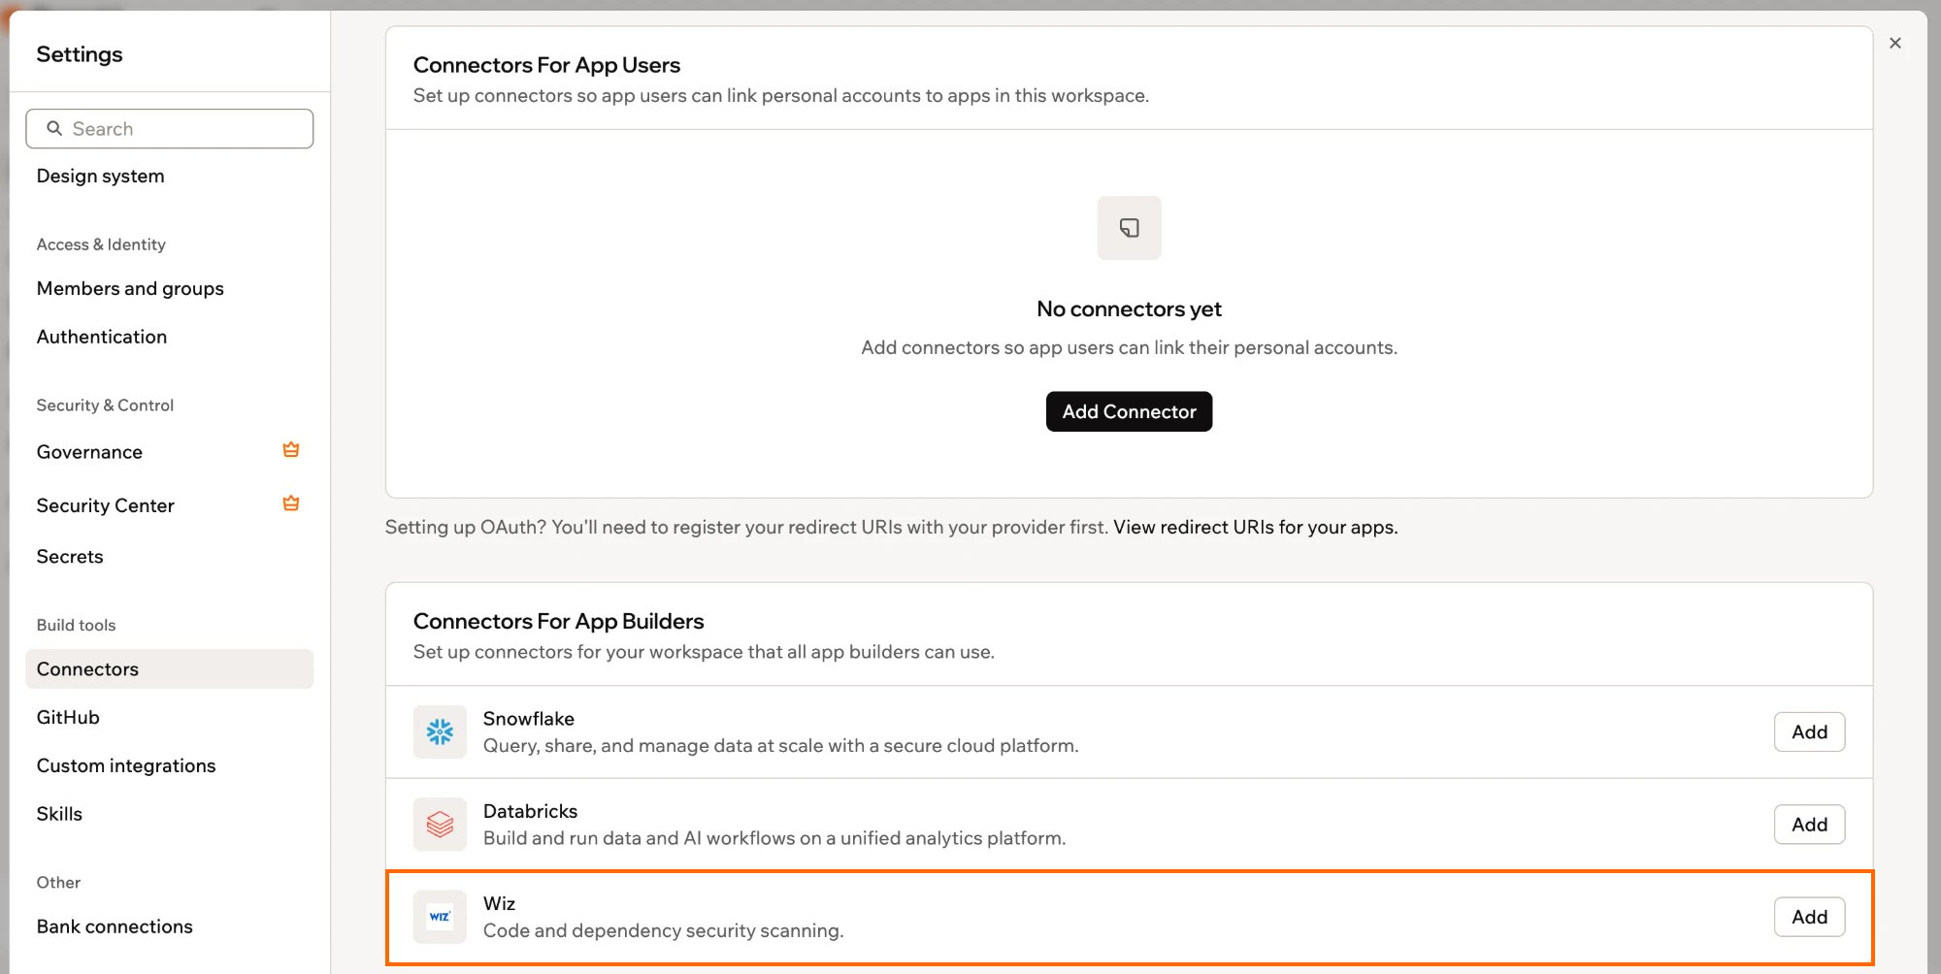This screenshot has height=974, width=1941.
Task: Click the Snowflake connector logo icon
Action: click(x=440, y=731)
